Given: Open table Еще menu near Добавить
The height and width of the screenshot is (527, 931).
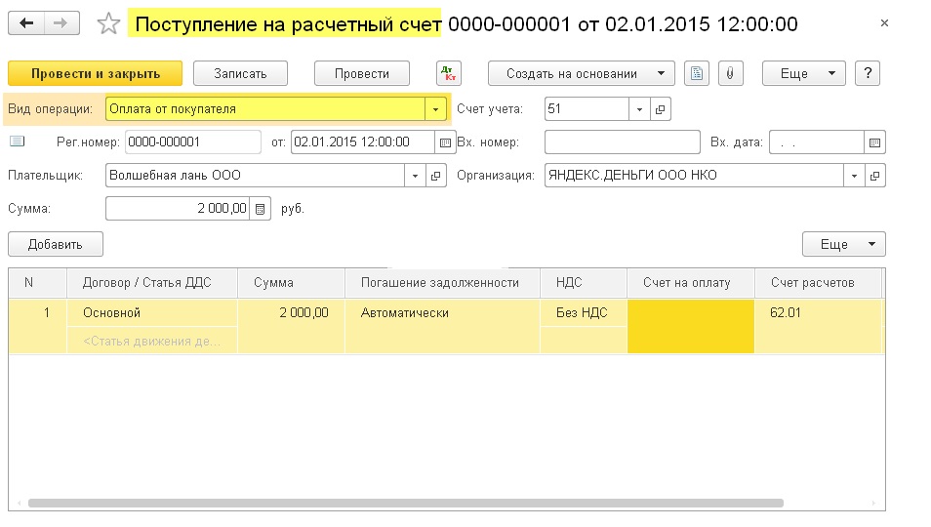Looking at the screenshot, I should pos(844,245).
